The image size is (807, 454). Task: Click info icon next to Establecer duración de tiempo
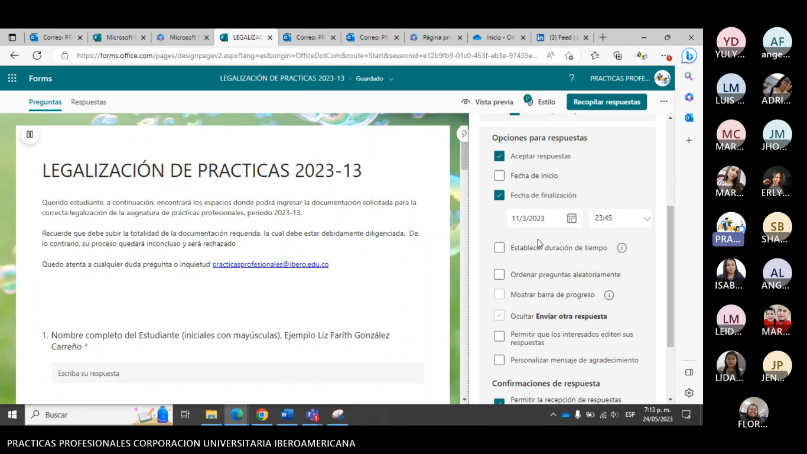pyautogui.click(x=621, y=248)
